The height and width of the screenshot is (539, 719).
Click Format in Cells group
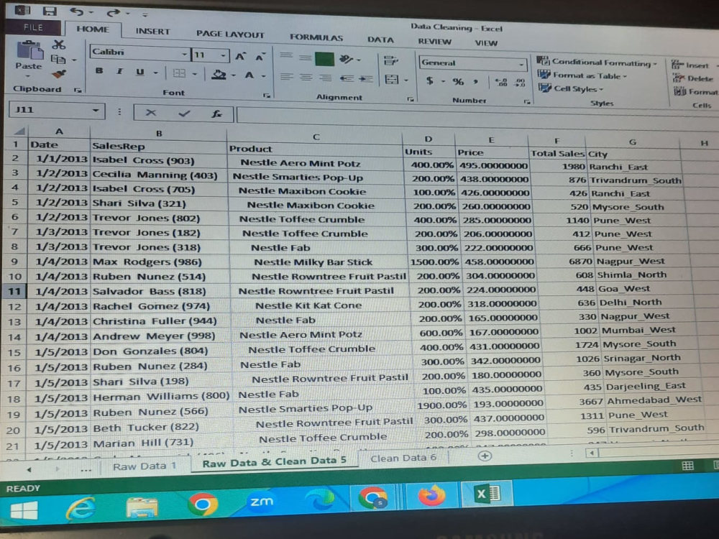point(695,92)
